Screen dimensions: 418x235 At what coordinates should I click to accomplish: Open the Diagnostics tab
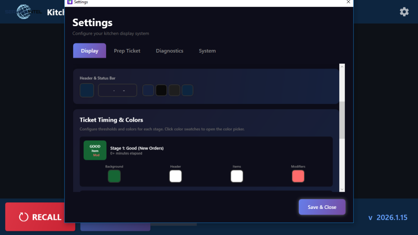pyautogui.click(x=169, y=51)
